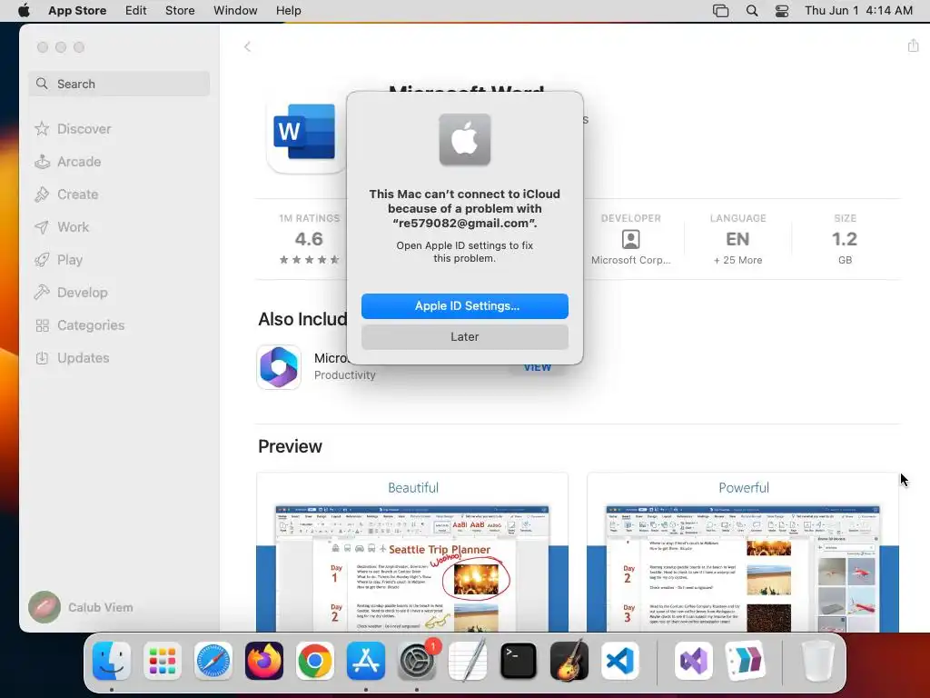Open the Powerful preview screenshot
Viewport: 930px width, 698px height.
(x=743, y=552)
